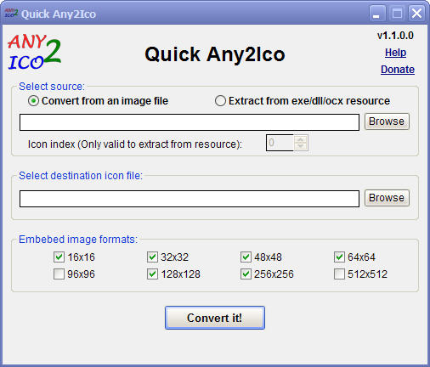
Task: Focus the source file path field
Action: (190, 122)
